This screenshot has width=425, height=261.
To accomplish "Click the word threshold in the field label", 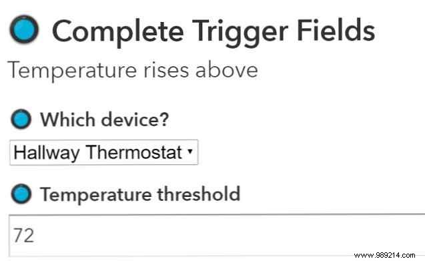I will [x=199, y=194].
